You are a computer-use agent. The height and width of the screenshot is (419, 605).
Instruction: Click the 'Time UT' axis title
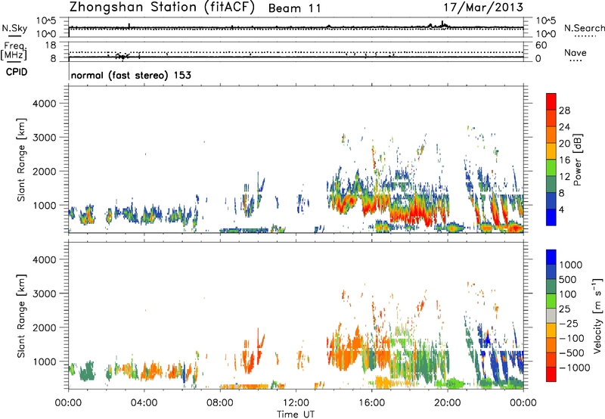point(296,414)
